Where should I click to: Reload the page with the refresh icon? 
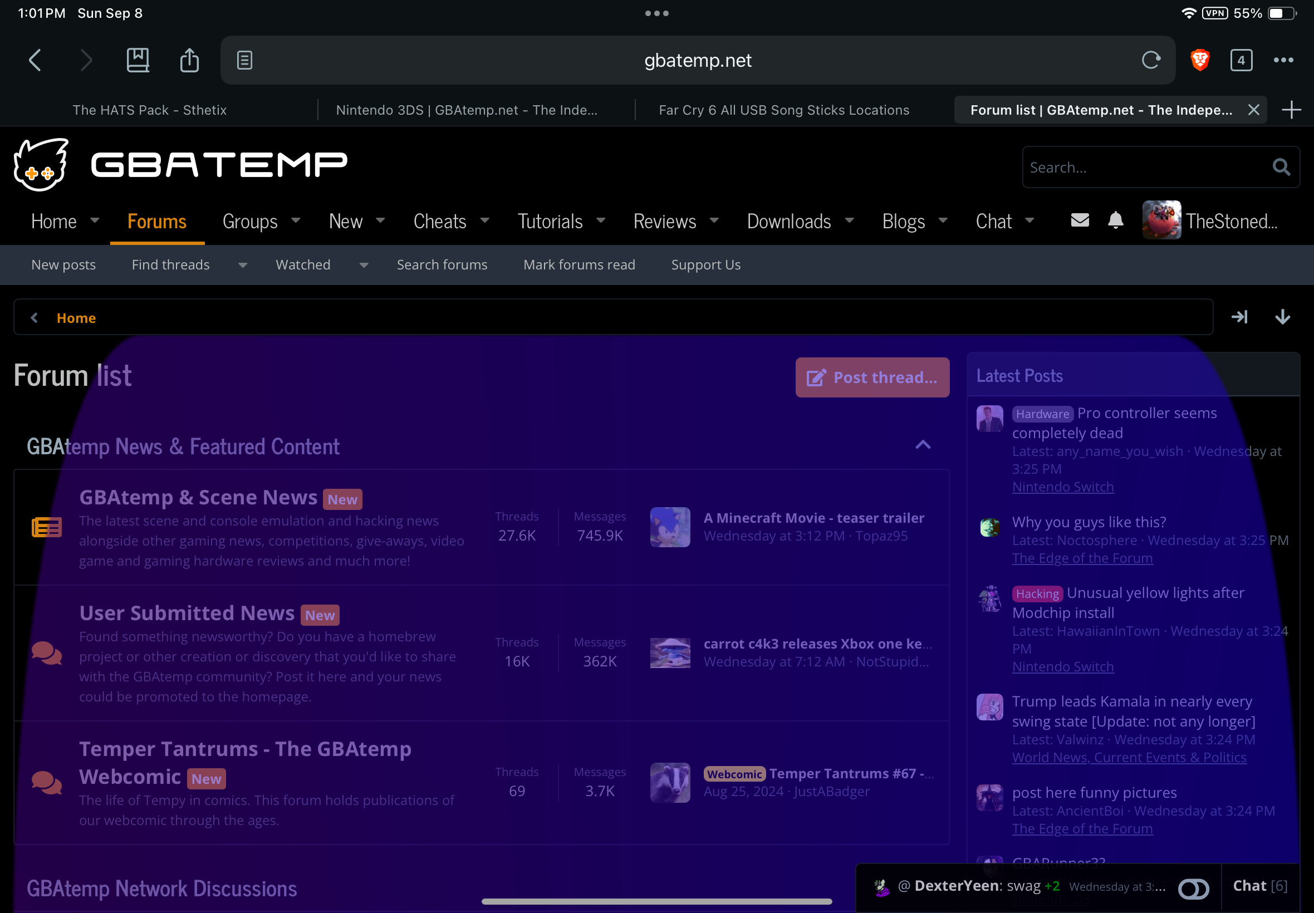pyautogui.click(x=1151, y=60)
